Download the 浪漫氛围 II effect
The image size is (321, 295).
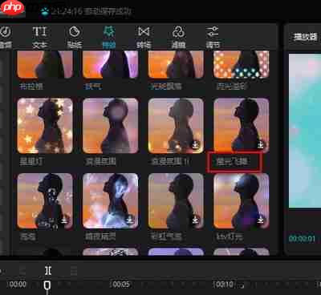coord(196,145)
